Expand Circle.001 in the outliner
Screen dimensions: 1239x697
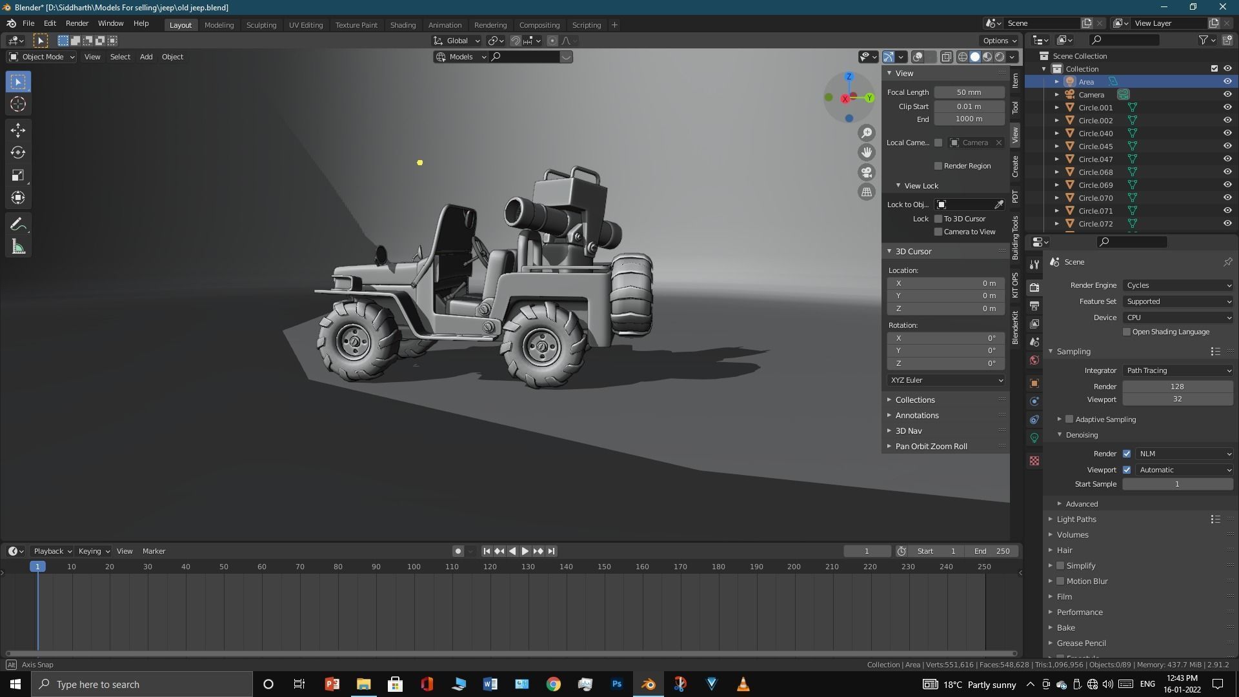[x=1057, y=108]
